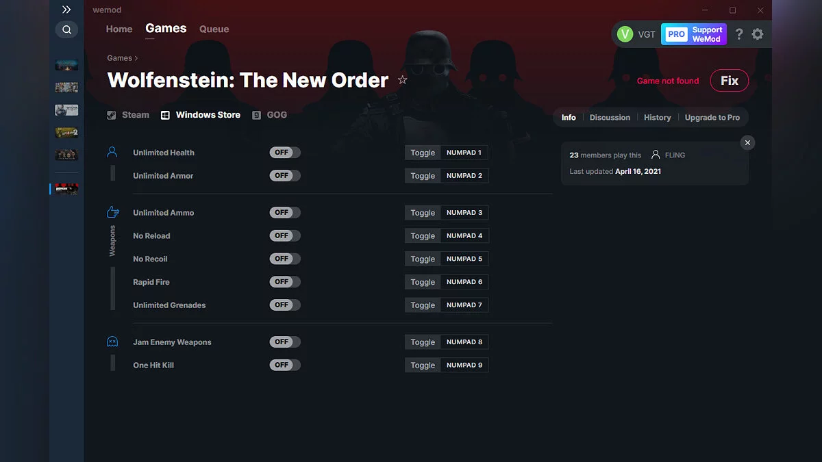Open the help question mark
The width and height of the screenshot is (822, 462).
(738, 34)
